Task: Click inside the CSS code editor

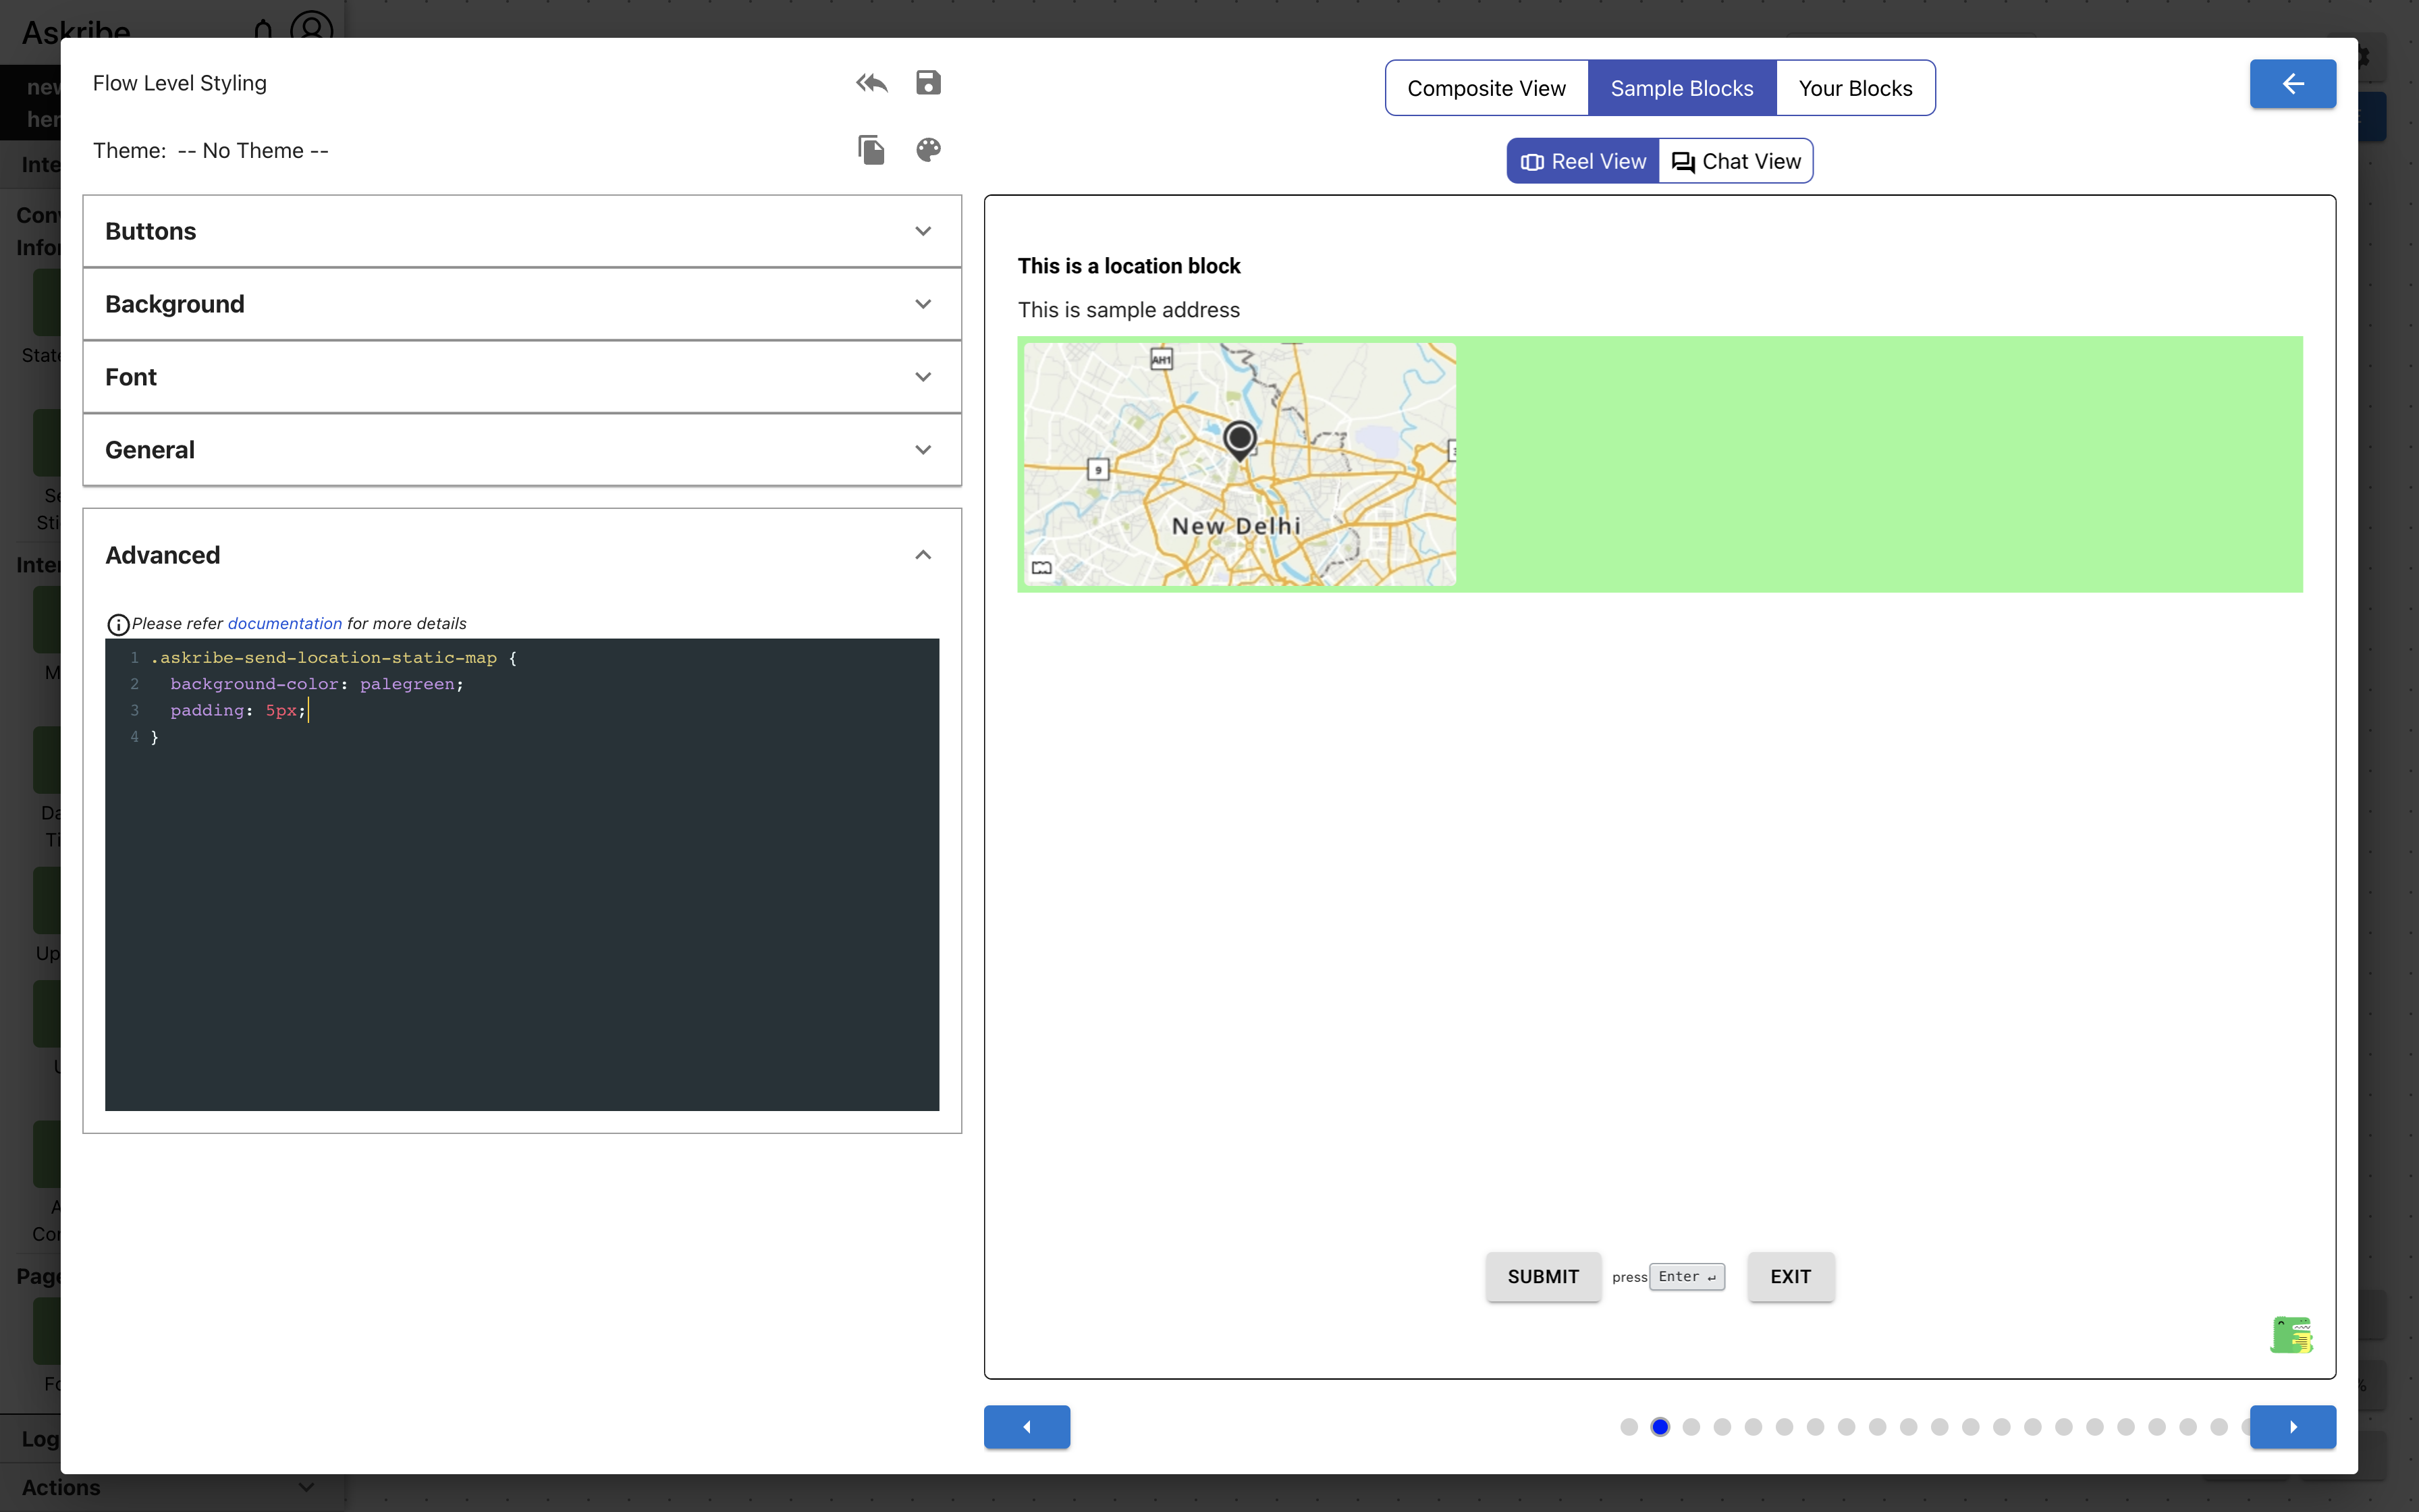Action: click(520, 900)
